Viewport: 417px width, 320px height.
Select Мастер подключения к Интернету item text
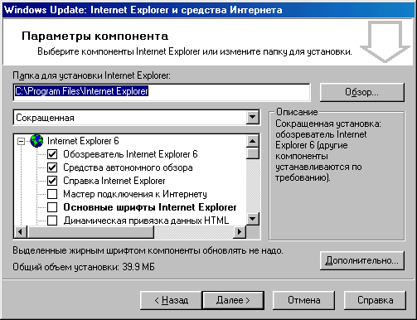(135, 194)
